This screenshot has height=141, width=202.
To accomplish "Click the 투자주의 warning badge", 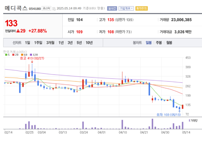I will 141,8.
